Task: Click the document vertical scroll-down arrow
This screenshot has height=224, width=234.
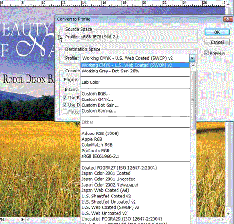Action: [x=228, y=214]
